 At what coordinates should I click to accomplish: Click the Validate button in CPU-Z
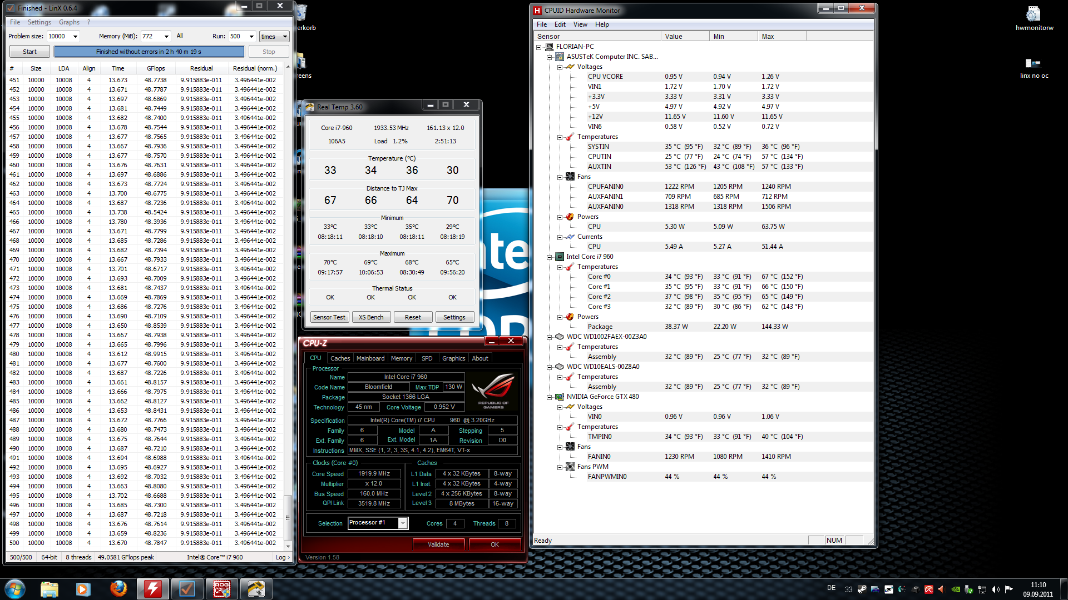(438, 544)
